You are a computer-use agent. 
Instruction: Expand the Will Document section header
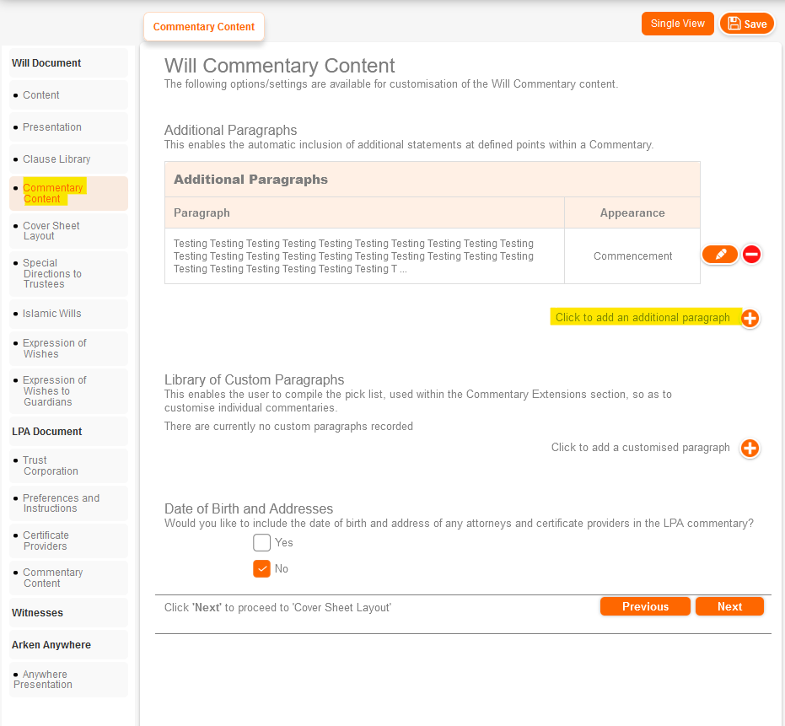click(46, 63)
